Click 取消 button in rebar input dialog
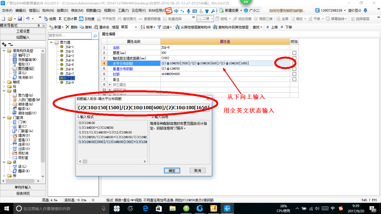 coord(198,171)
